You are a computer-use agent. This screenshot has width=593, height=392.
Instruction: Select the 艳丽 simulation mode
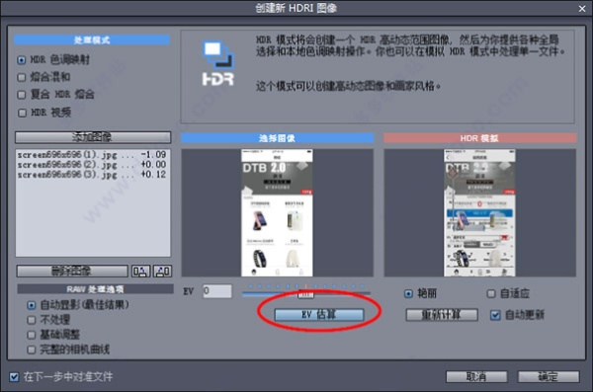tap(408, 293)
